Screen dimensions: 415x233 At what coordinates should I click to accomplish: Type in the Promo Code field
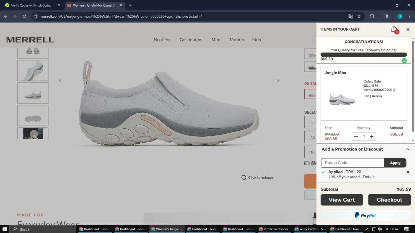point(352,163)
